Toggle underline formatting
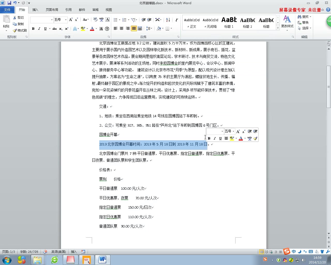 click(44, 29)
